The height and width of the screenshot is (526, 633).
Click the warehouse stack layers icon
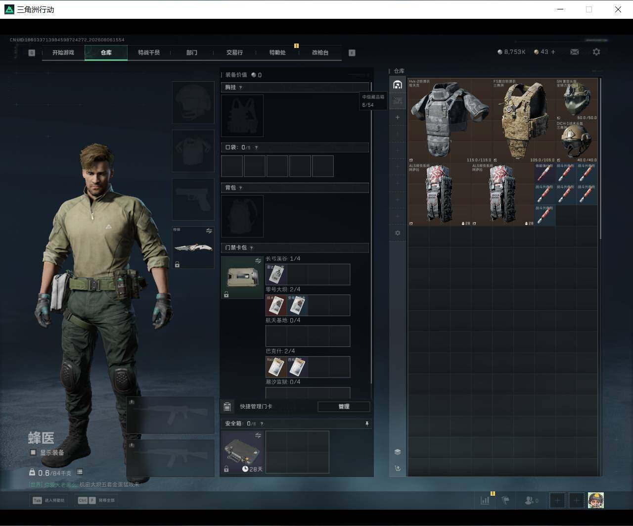pyautogui.click(x=397, y=452)
